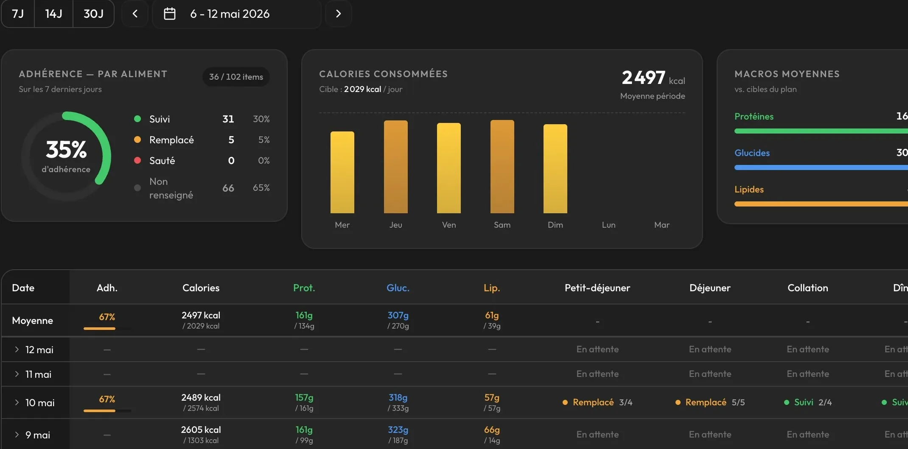The height and width of the screenshot is (449, 908).
Task: Click the 2489 kcal value for 10 mai
Action: [201, 398]
